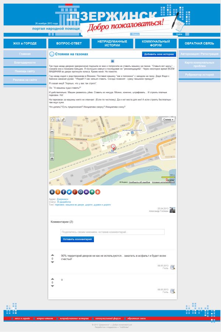This screenshot has height=332, width=221.
Task: Open the Обратная связь section
Action: [199, 44]
